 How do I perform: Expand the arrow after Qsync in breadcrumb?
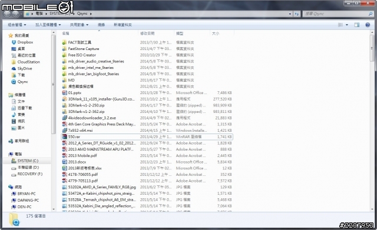point(91,14)
